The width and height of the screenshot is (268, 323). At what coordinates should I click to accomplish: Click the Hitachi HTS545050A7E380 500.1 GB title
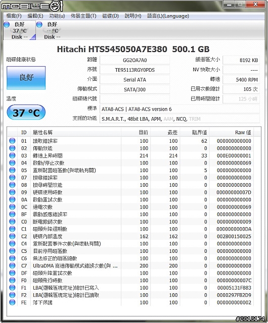click(x=133, y=49)
